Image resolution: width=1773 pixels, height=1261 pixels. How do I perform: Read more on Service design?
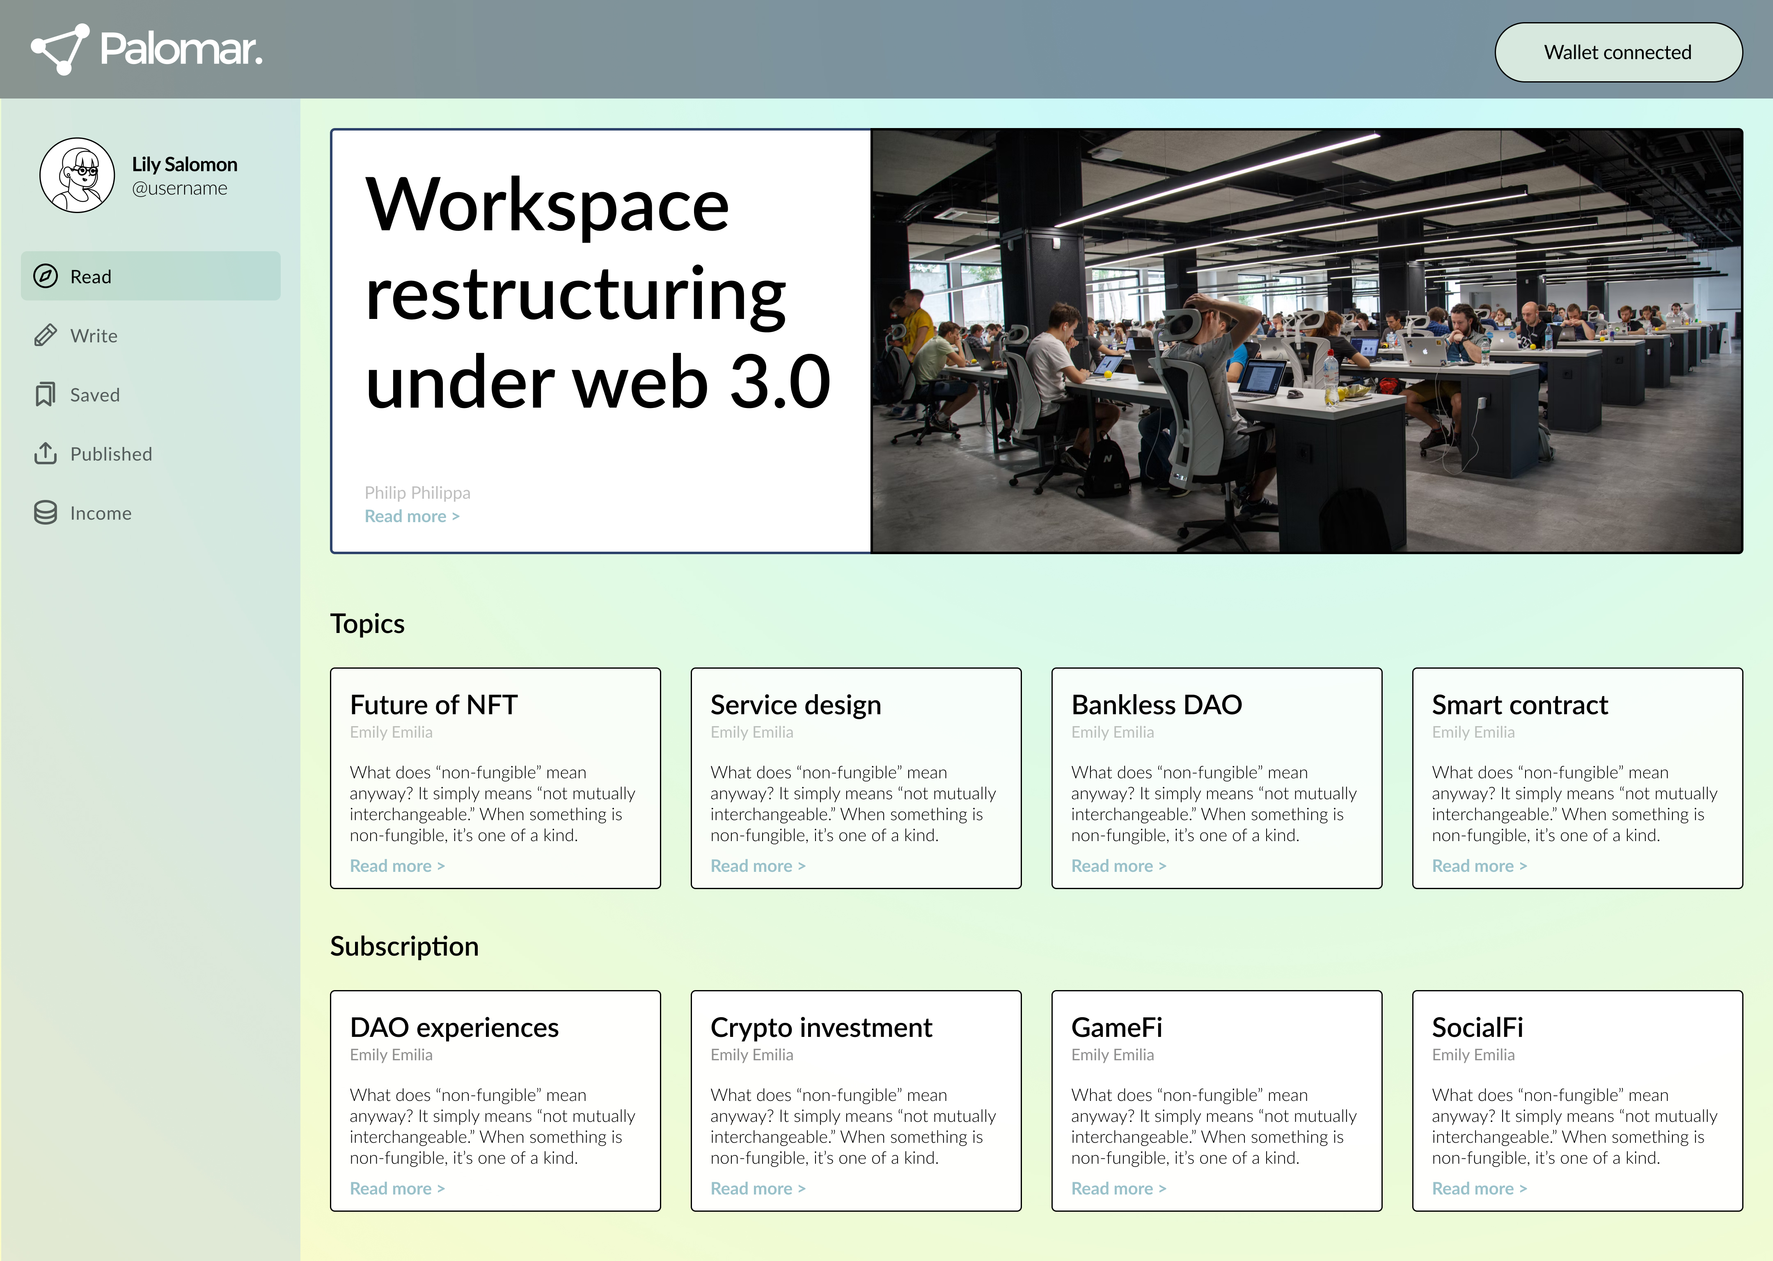(758, 866)
